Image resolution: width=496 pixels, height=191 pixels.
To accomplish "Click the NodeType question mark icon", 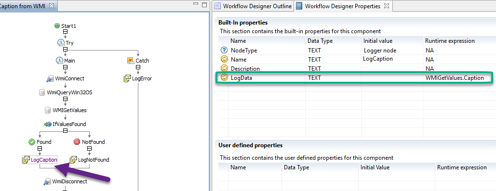I will 224,50.
